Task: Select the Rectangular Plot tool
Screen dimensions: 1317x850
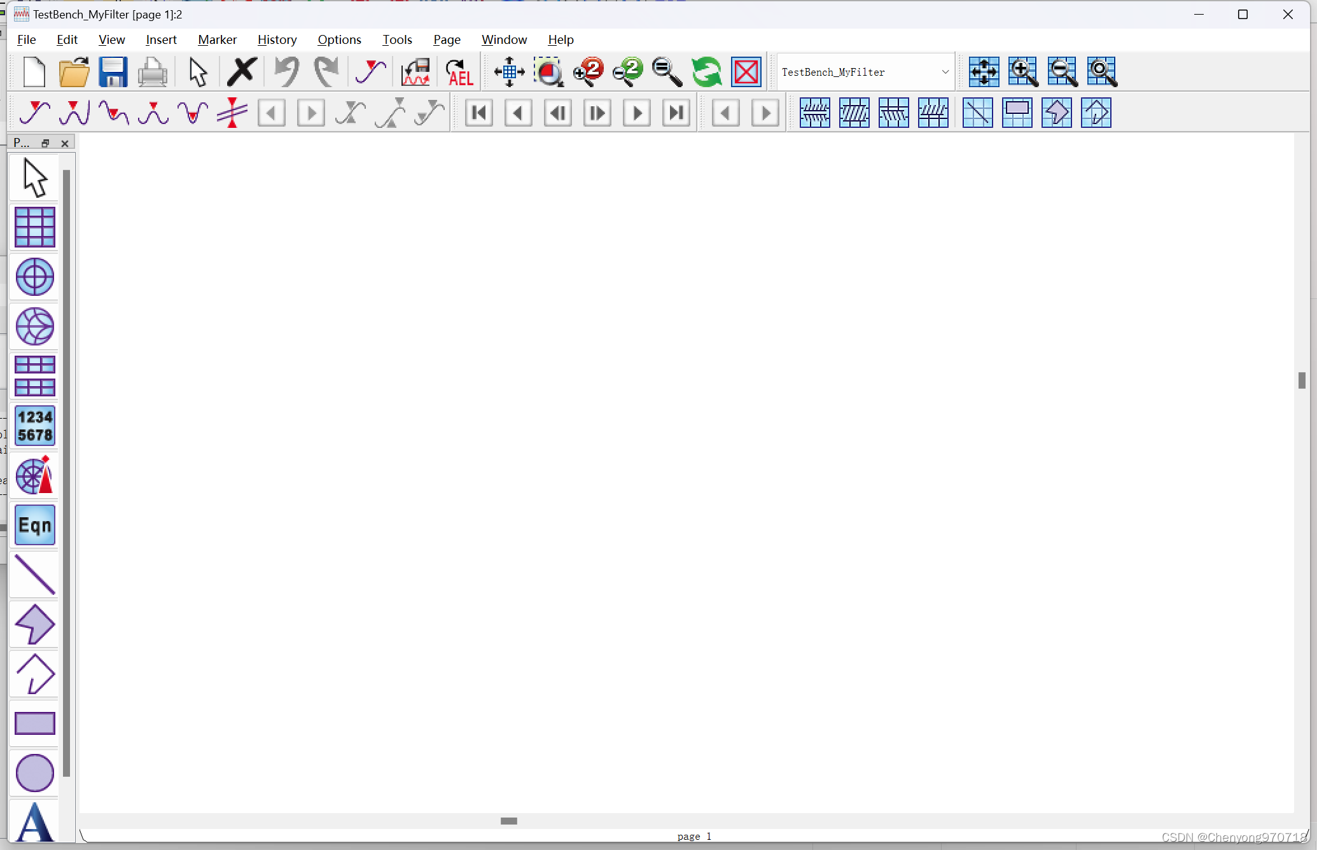Action: pyautogui.click(x=34, y=227)
